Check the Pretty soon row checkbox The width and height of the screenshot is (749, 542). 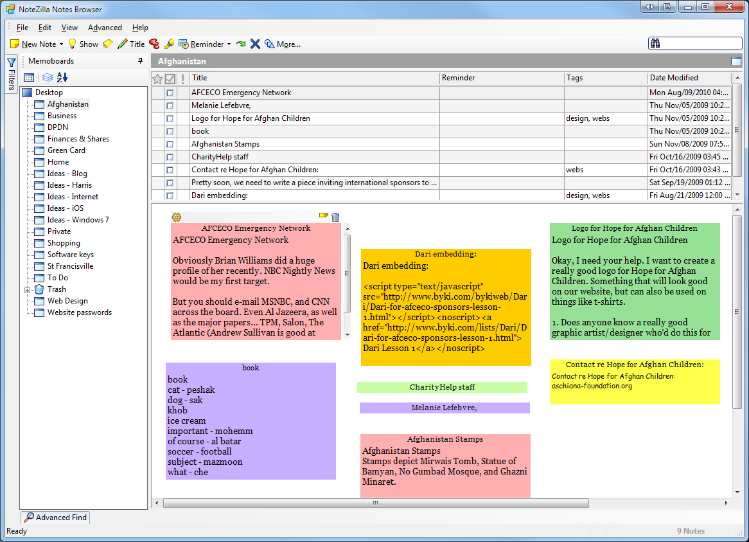click(x=170, y=183)
